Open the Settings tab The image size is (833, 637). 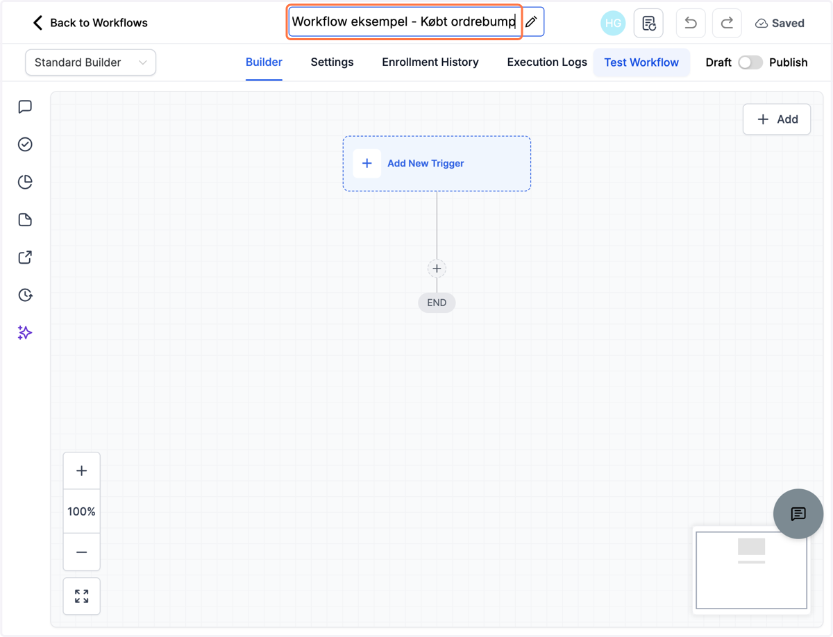click(x=332, y=62)
